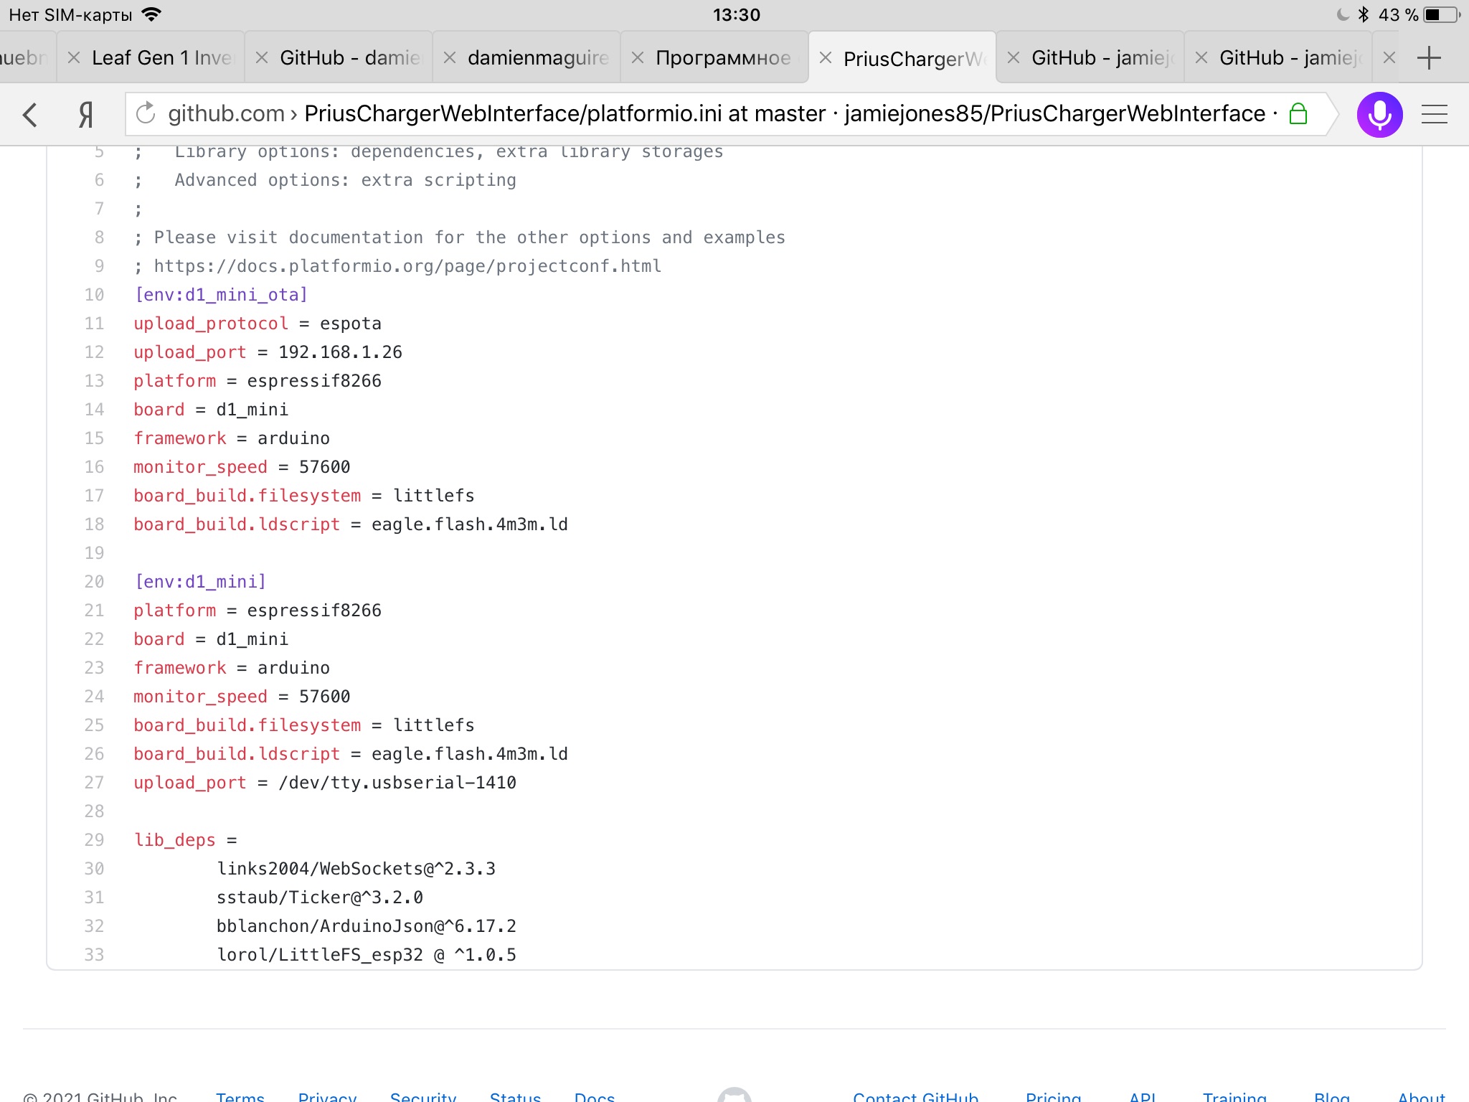Switch to the Программное tab
1469x1102 pixels.
tap(723, 57)
